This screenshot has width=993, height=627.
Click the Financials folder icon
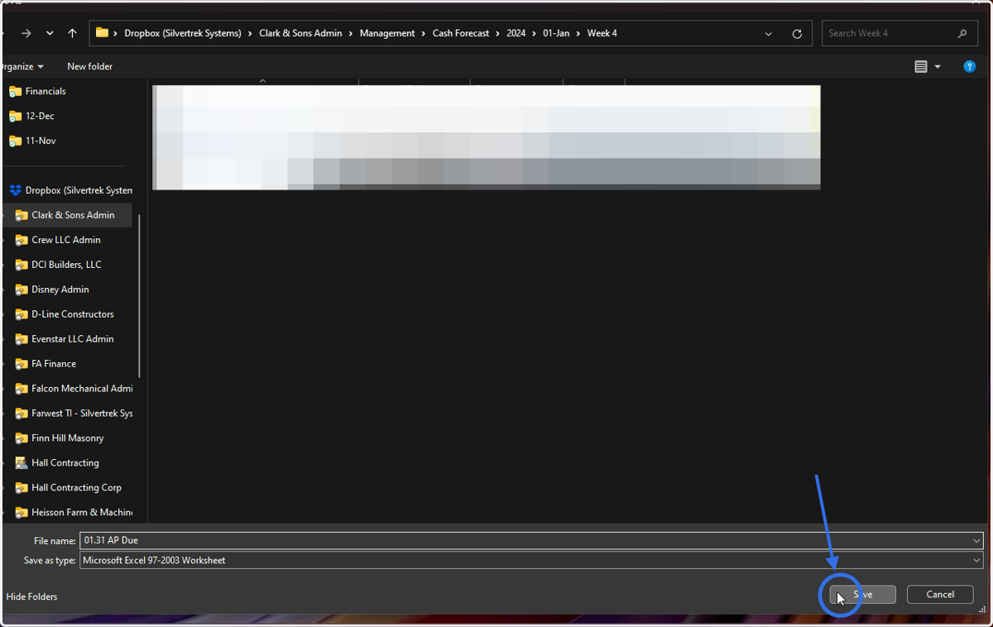click(15, 91)
